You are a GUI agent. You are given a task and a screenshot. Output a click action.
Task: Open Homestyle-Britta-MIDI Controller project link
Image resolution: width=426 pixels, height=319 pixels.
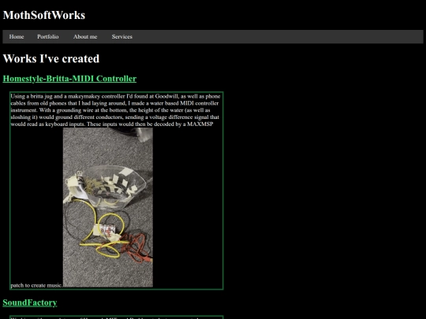click(x=69, y=79)
